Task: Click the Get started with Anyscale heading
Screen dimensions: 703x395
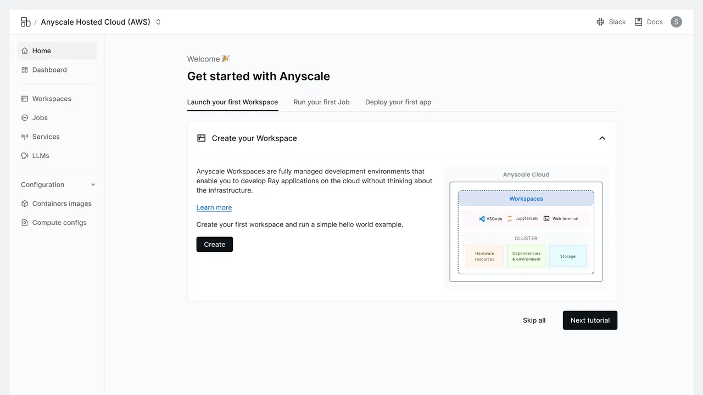Action: coord(259,76)
